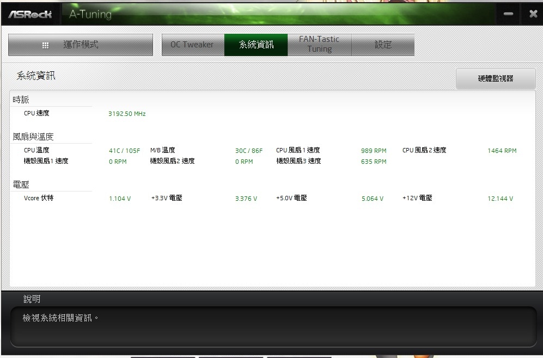Click the 時脈 section header
The image size is (543, 358).
[21, 100]
